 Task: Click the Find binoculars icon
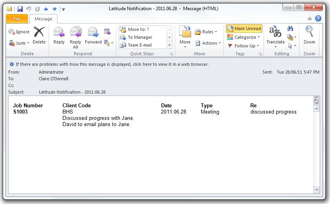coord(290,29)
